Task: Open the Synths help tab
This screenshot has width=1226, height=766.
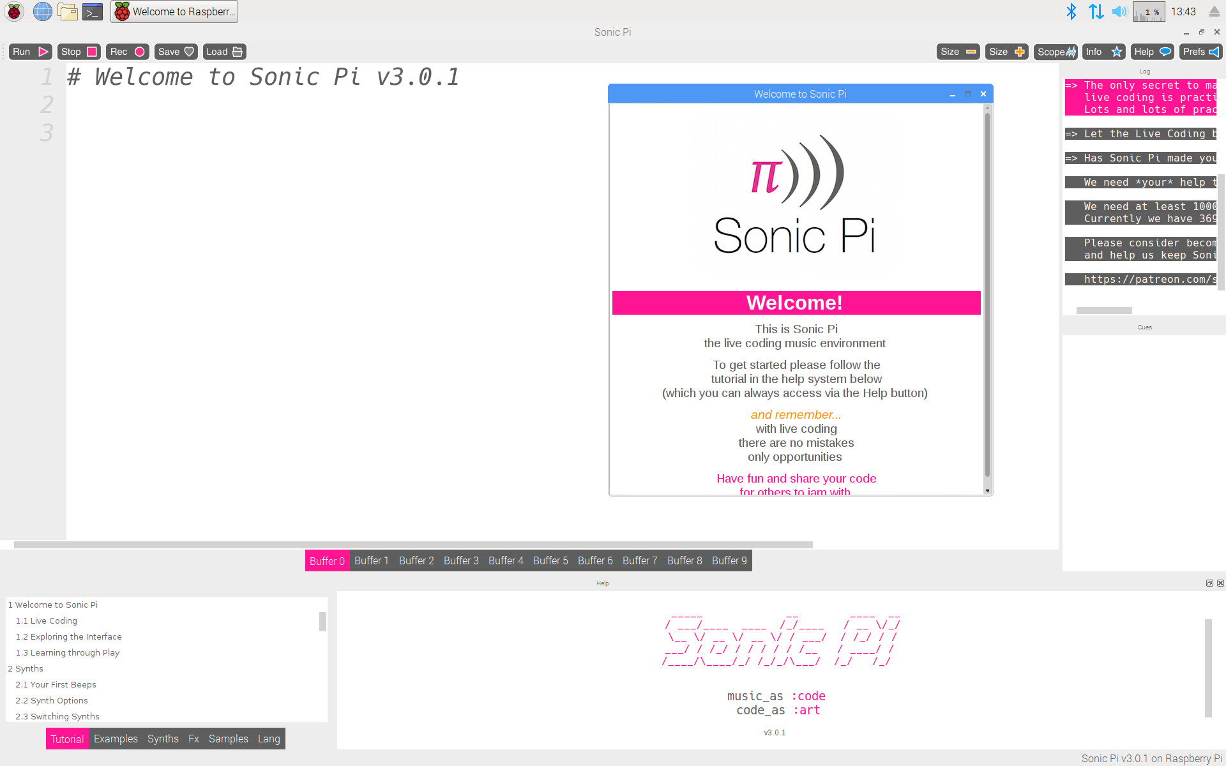Action: click(x=163, y=739)
